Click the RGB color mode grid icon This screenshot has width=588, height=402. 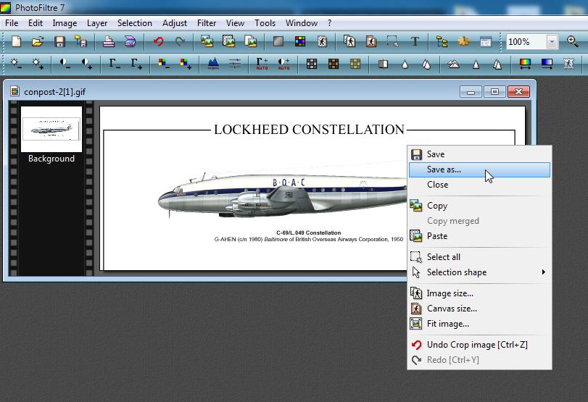coord(300,41)
